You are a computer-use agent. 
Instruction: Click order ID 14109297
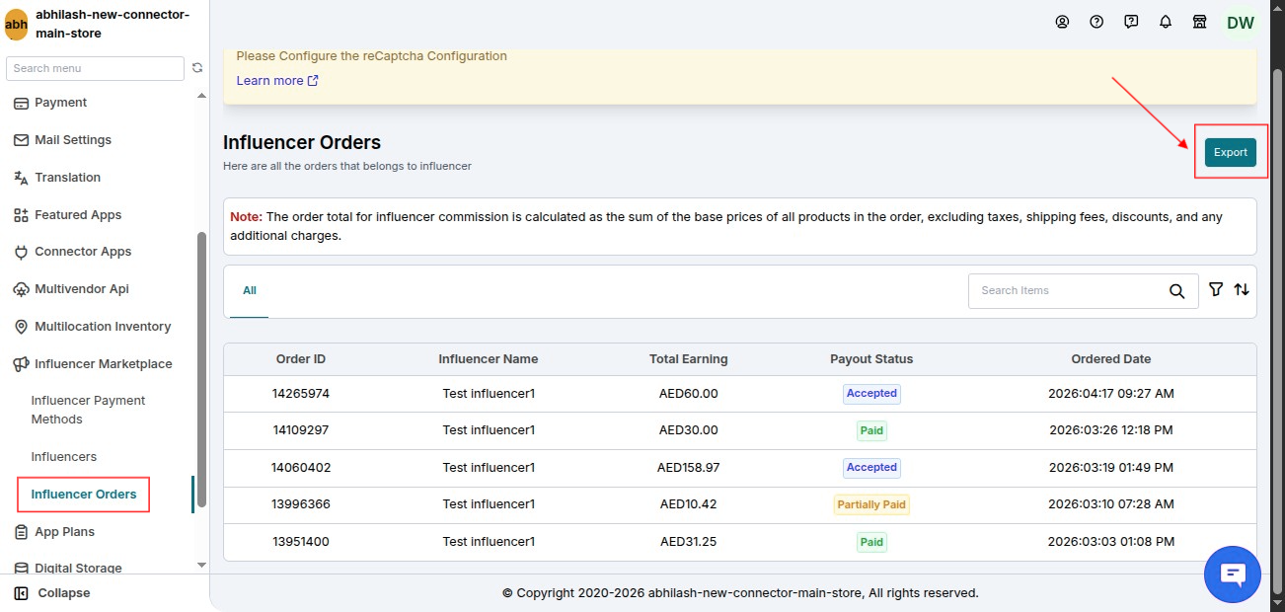point(301,430)
